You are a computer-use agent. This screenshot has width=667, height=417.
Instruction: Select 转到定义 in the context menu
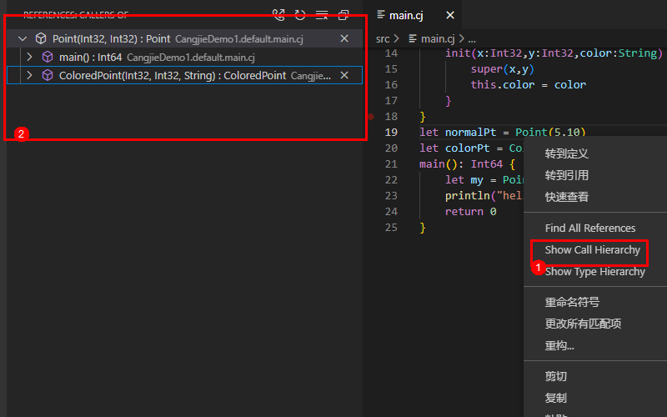coord(567,153)
